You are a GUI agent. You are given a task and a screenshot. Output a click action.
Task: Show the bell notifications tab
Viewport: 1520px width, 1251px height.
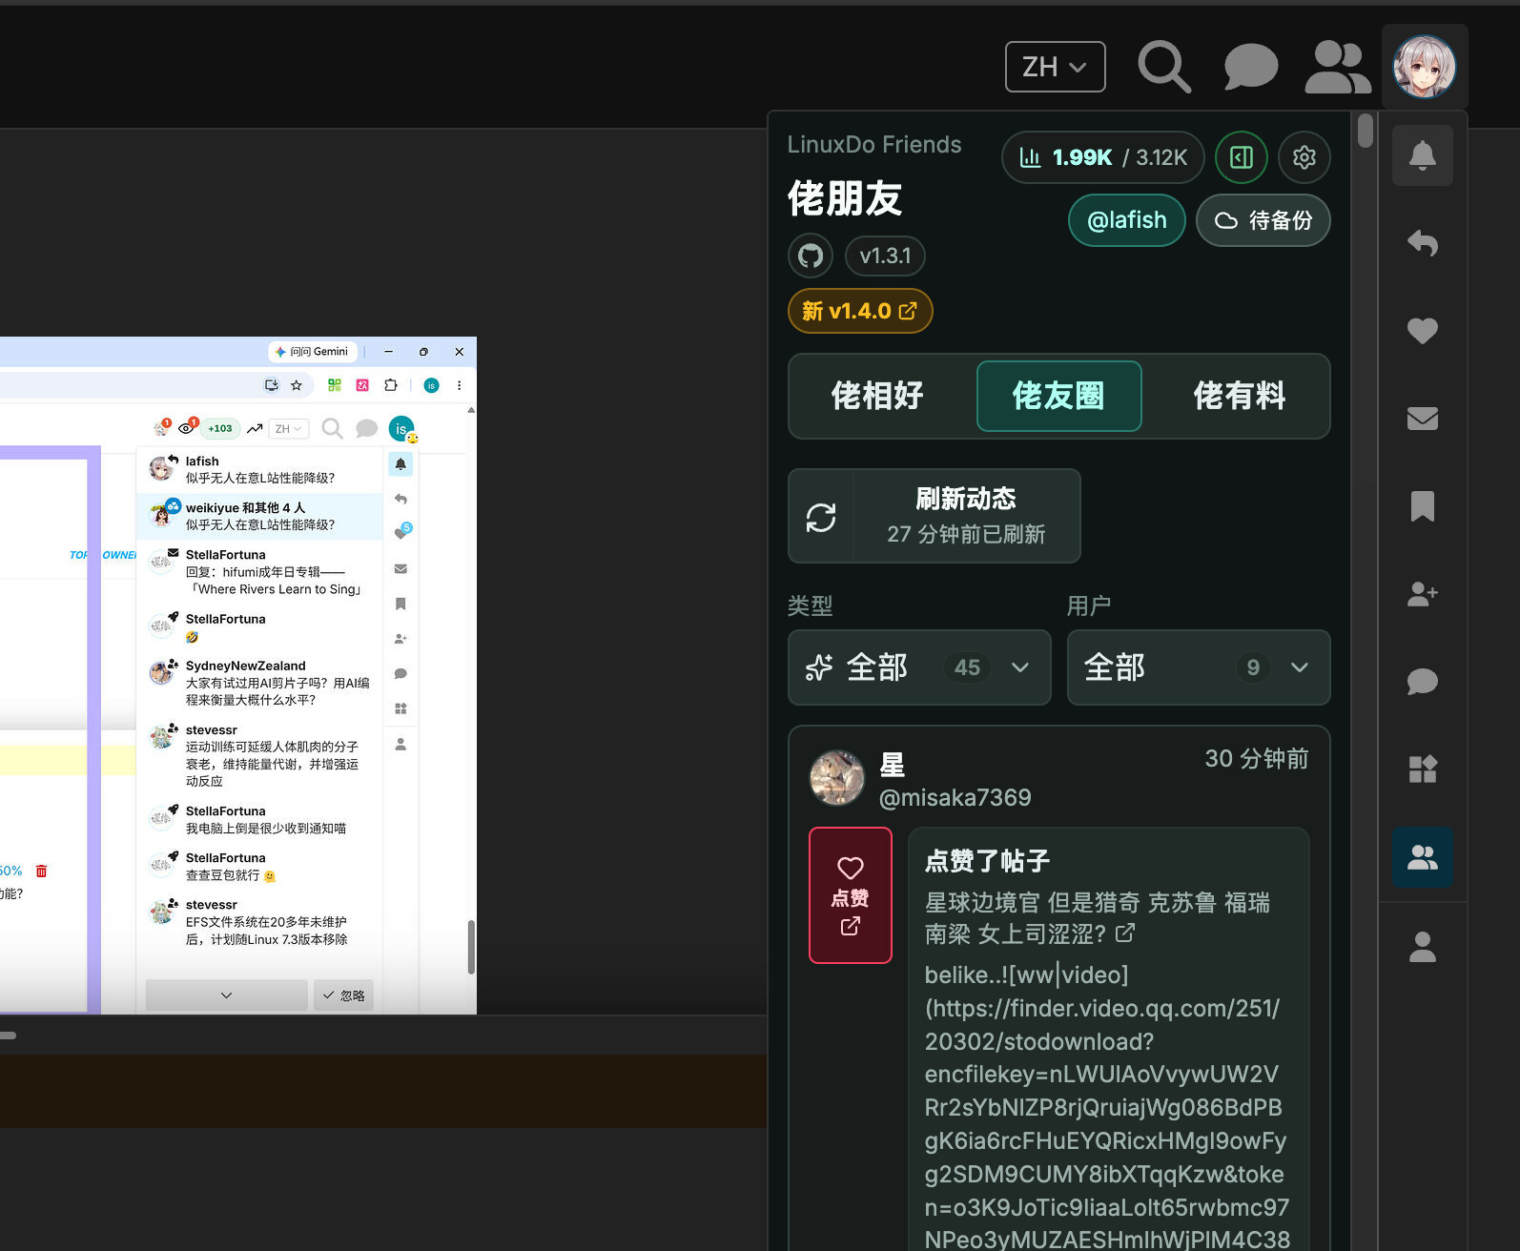[1422, 155]
